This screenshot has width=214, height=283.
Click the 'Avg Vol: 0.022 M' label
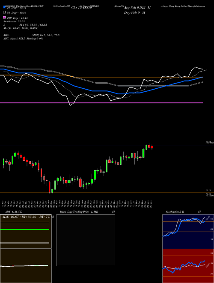tap(137, 8)
